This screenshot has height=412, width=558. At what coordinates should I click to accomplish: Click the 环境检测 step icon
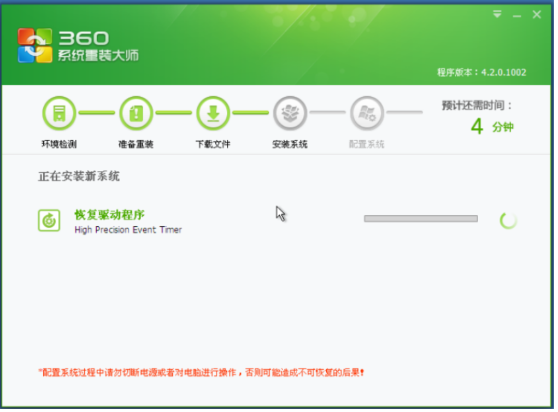[x=59, y=113]
